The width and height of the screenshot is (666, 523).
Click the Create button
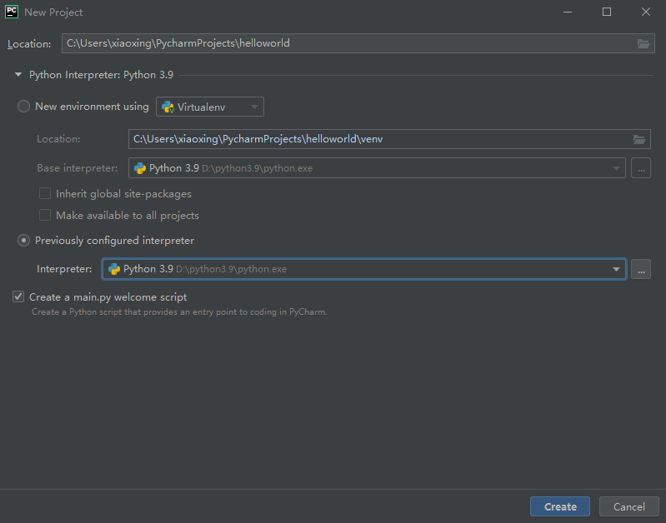560,506
